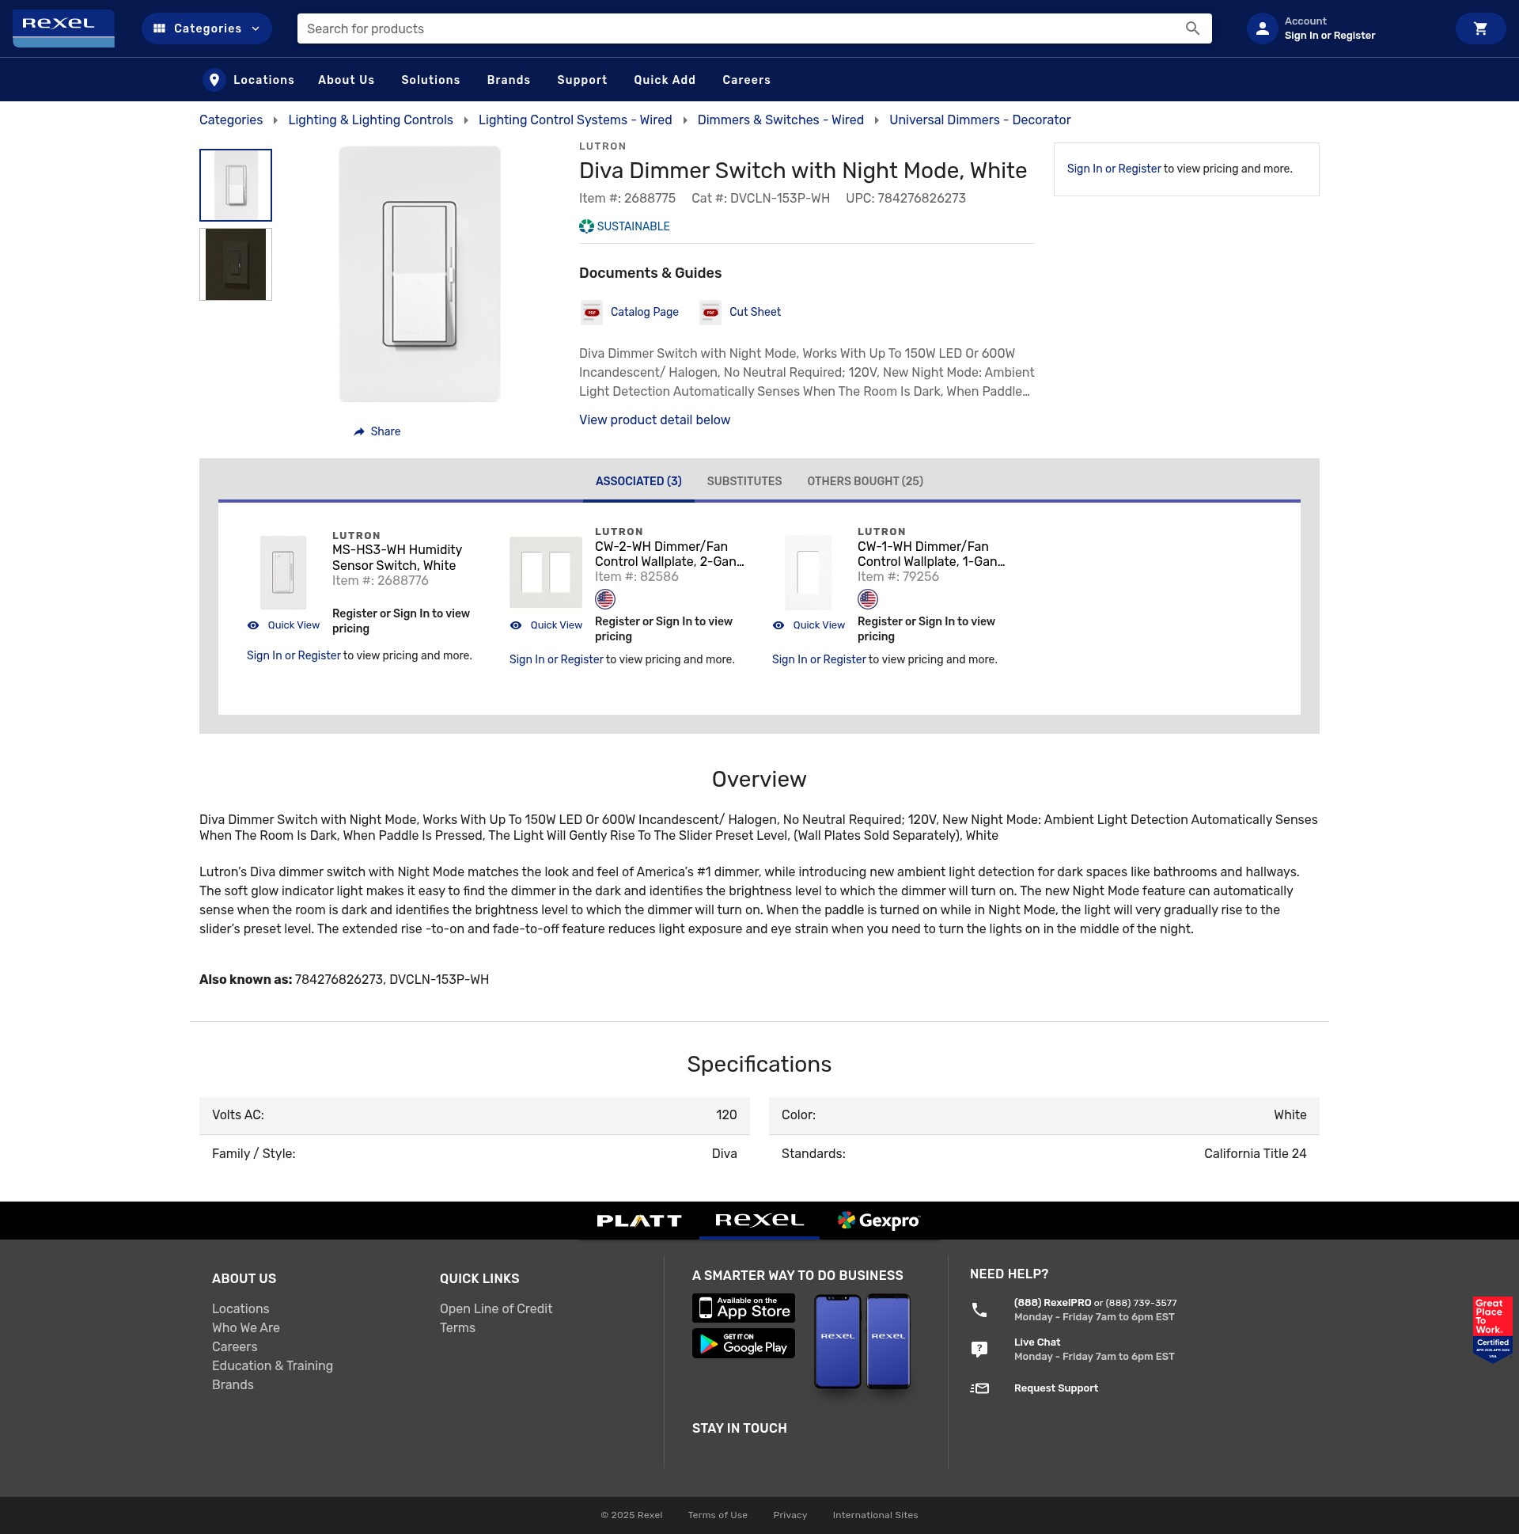This screenshot has height=1534, width=1519.
Task: Go to Categories breadcrumb
Action: [x=231, y=120]
